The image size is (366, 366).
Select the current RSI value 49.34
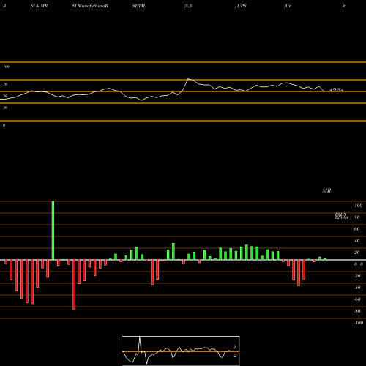[337, 90]
